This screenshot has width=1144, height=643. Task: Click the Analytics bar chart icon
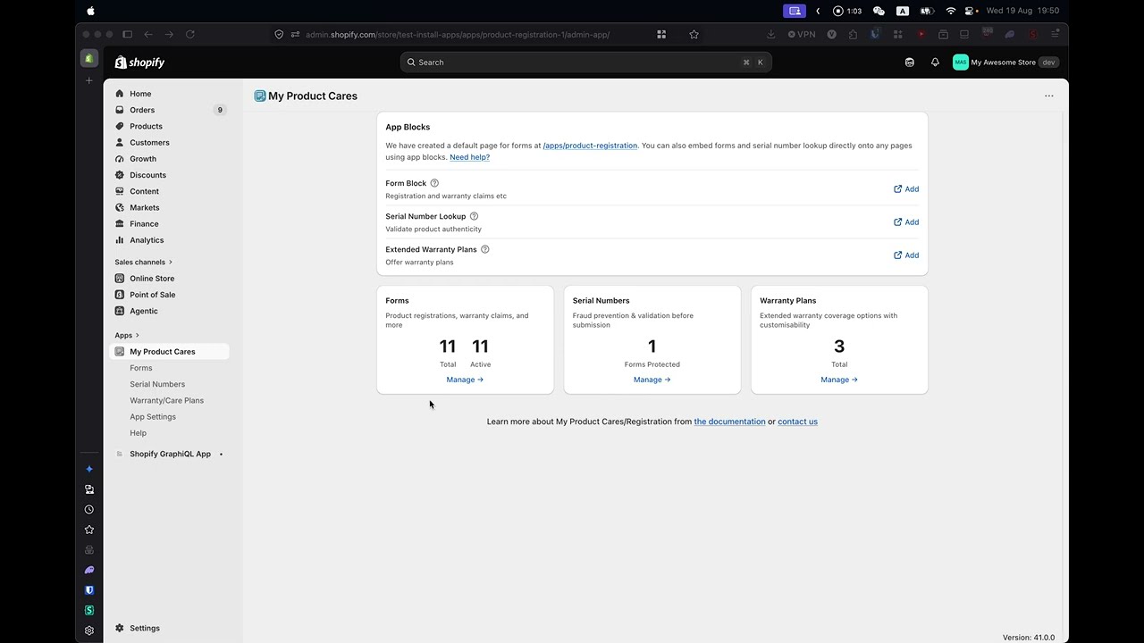pos(120,240)
